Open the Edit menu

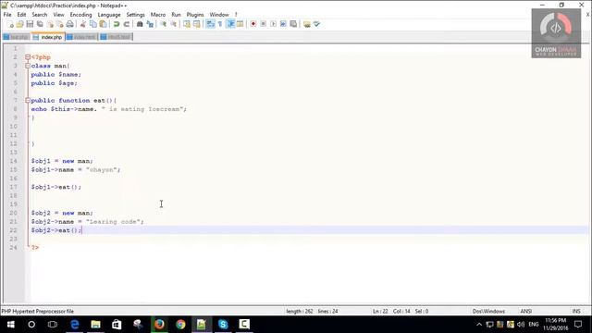pos(21,15)
